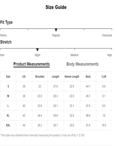Click the Skinny label on Fit Type scale
Image resolution: width=117 pixels, height=146 pixels.
[x=4, y=35]
